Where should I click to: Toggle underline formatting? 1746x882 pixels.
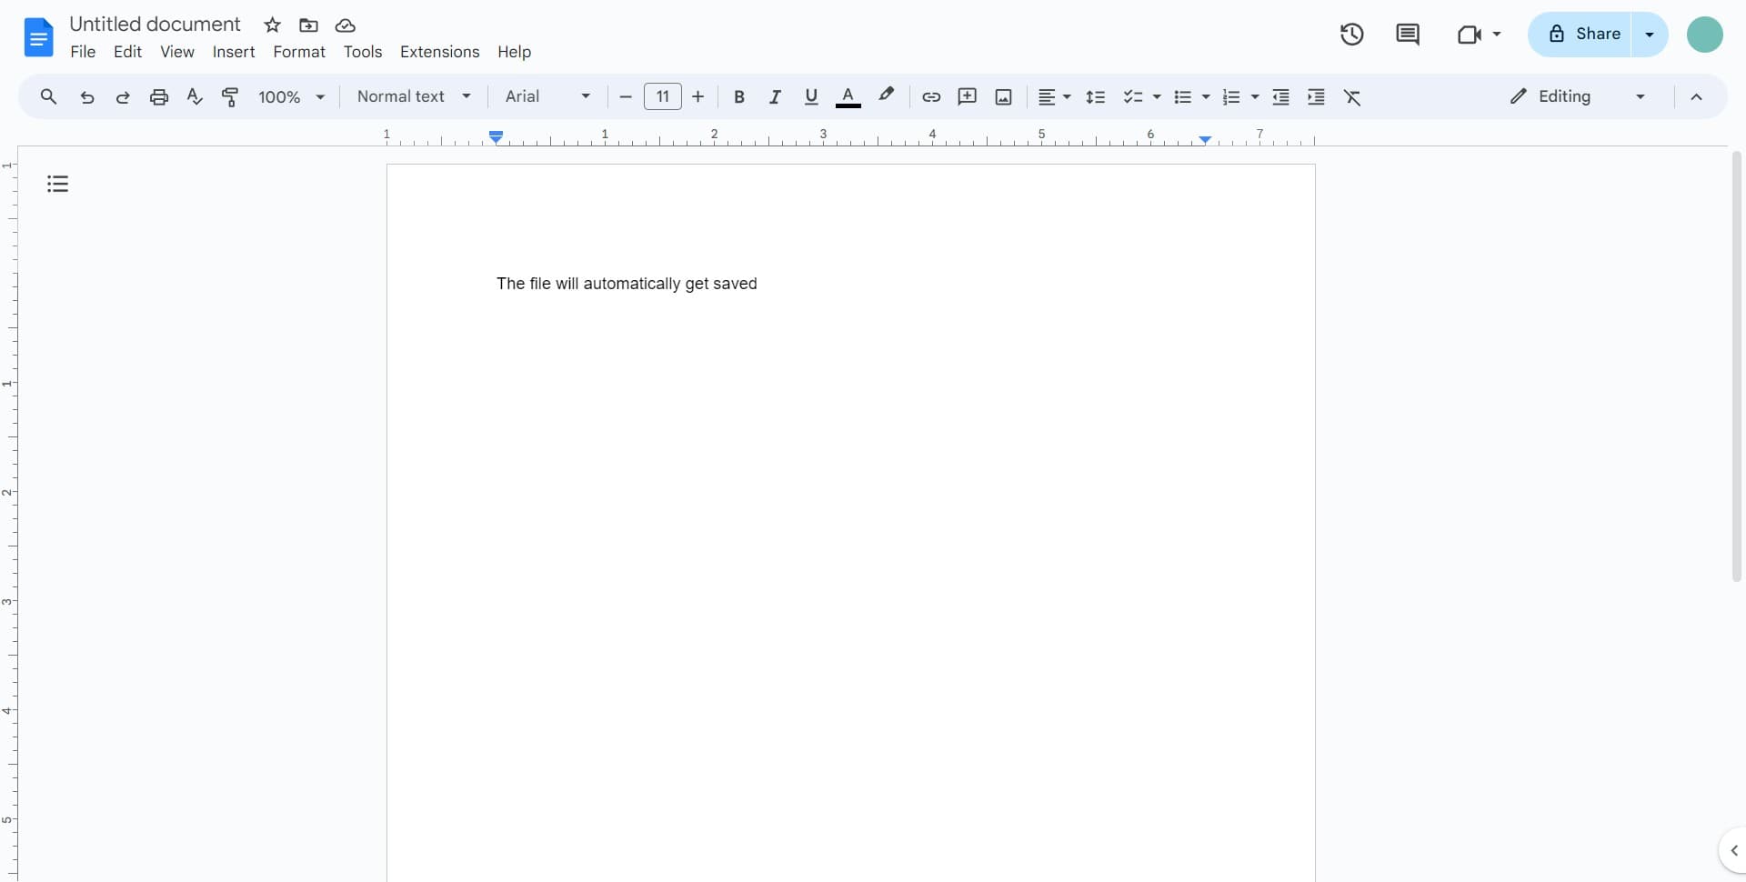pyautogui.click(x=811, y=96)
